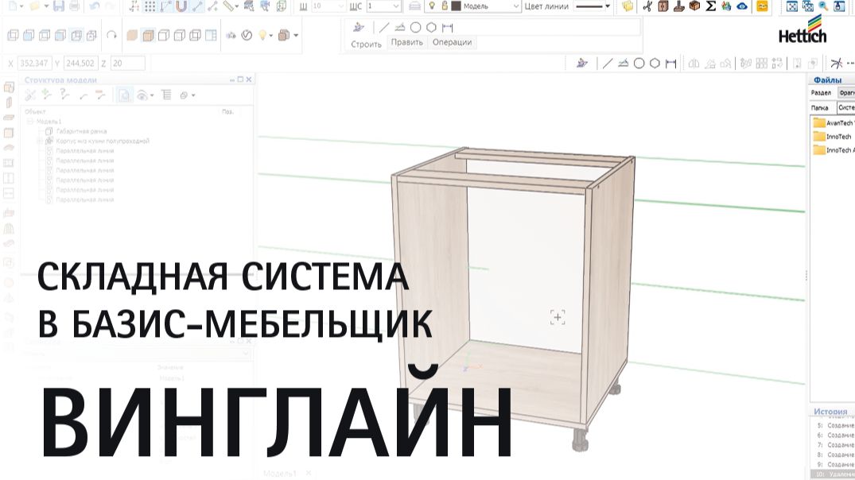Select Корпус низ кухни полупроходной item
The height and width of the screenshot is (480, 855).
pos(103,141)
